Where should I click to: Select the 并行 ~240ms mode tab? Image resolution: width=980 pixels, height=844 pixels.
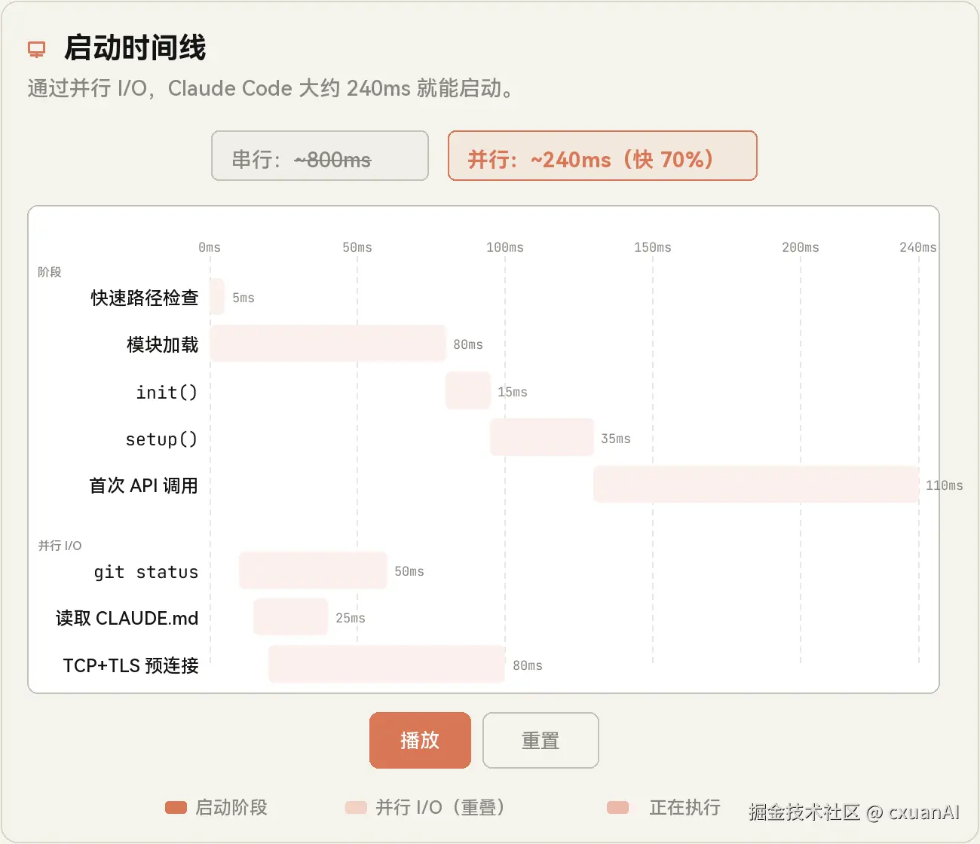tap(602, 156)
